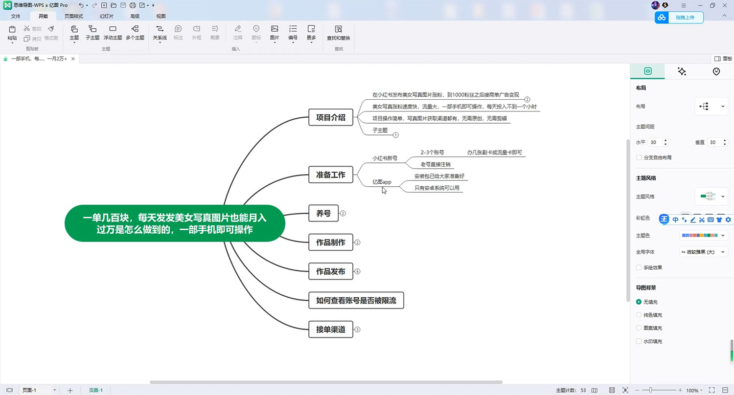Insert a picture using the 图片 icon
The height and width of the screenshot is (395, 734).
click(x=275, y=30)
